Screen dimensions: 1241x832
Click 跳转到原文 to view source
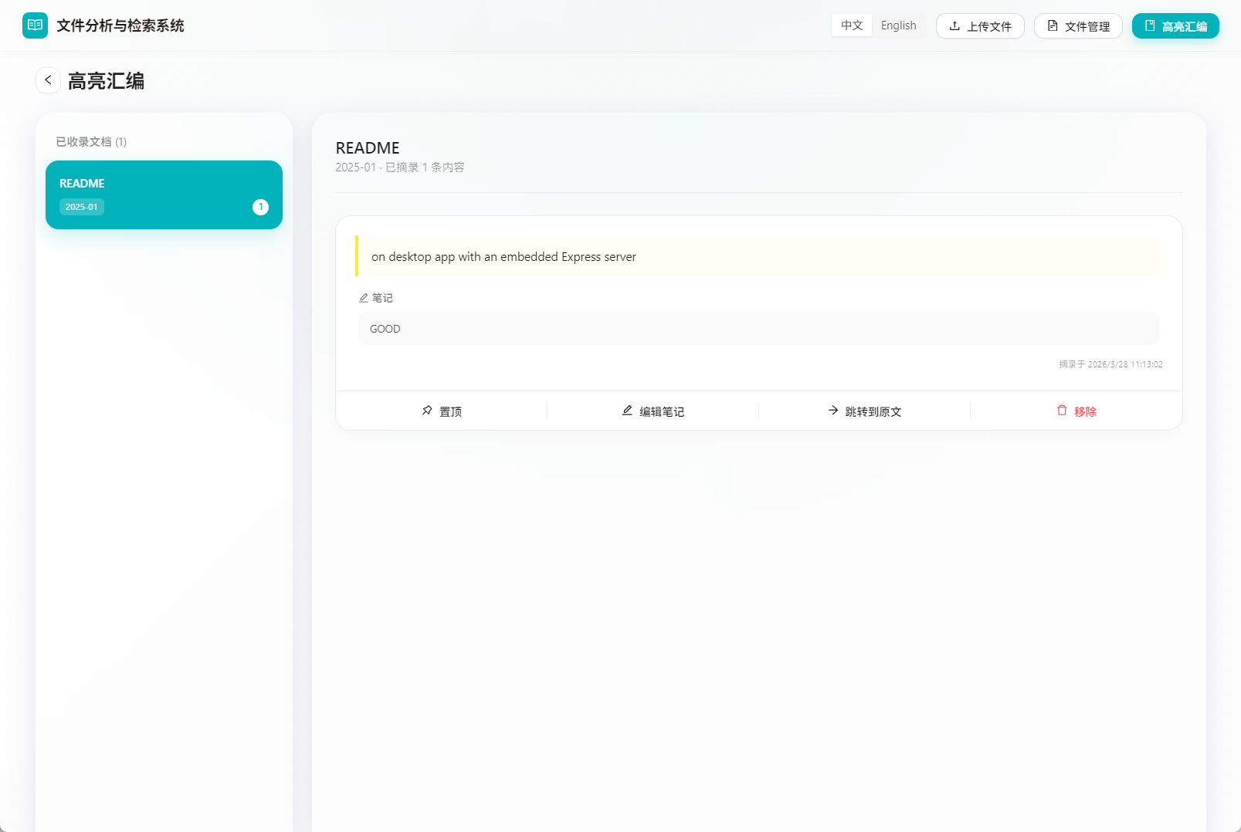tap(864, 411)
